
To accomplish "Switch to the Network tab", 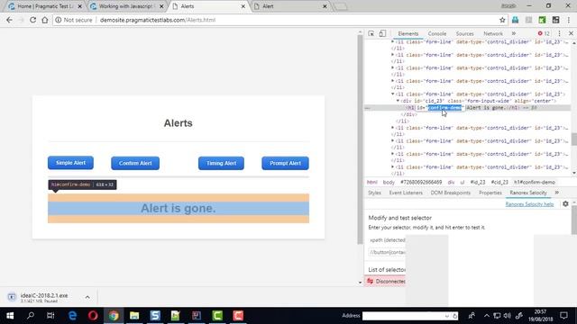I will coord(493,33).
